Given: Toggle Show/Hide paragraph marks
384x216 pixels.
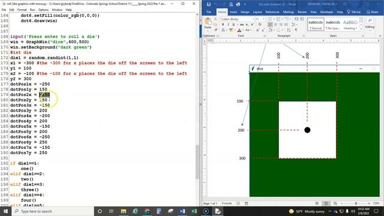Looking at the screenshot, I should [x=296, y=30].
